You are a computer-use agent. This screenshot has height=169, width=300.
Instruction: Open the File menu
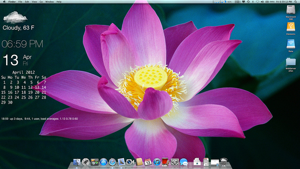[x=20, y=2]
